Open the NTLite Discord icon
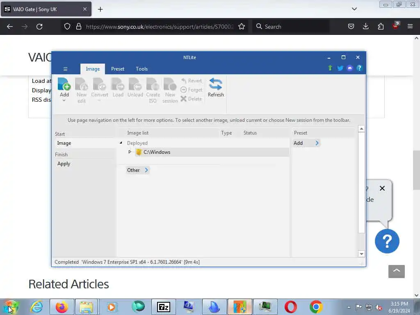This screenshot has height=315, width=420. tap(349, 68)
